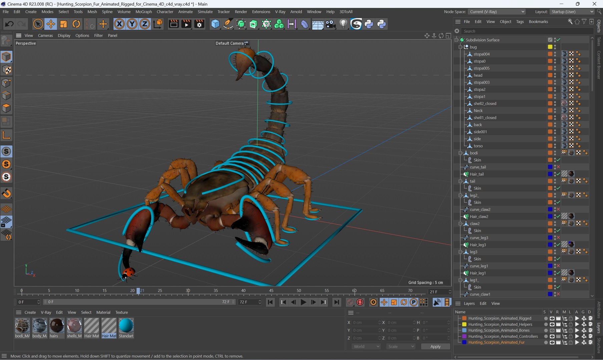The image size is (603, 360).
Task: Toggle Subdivision Surface enable checkmark
Action: (558, 40)
